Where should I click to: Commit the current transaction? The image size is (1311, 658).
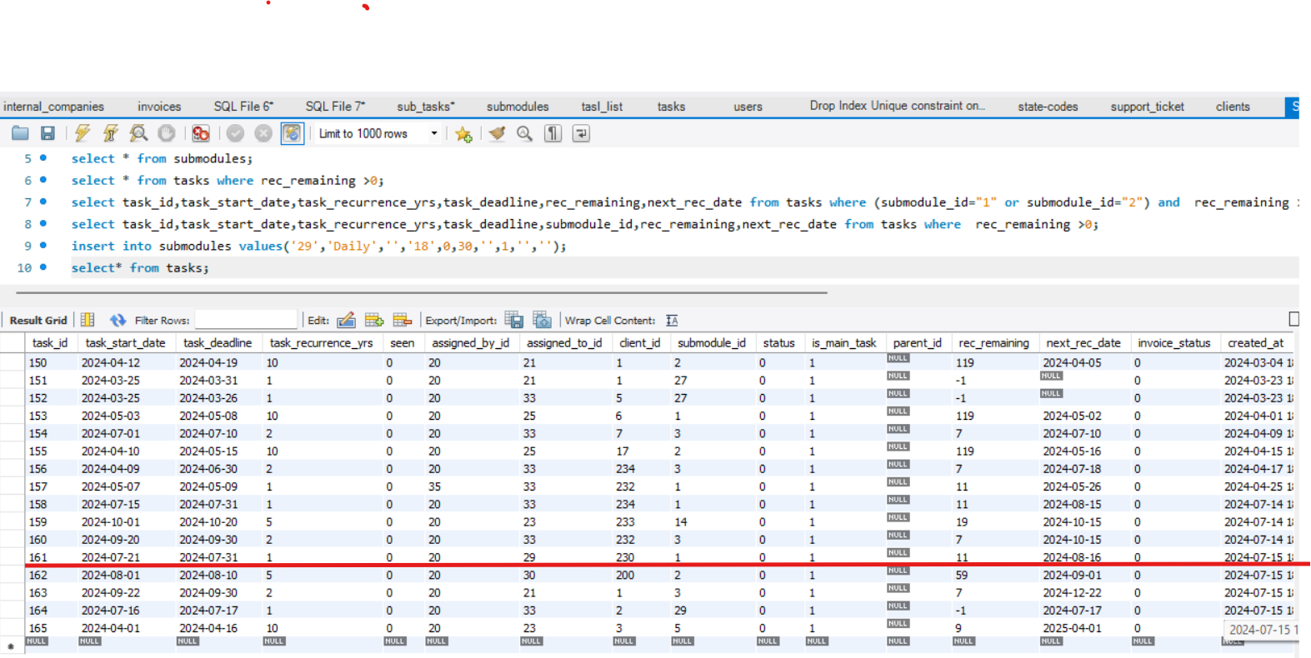(x=236, y=133)
